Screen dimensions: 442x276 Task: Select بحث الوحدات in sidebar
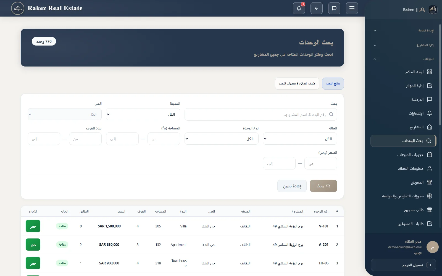pyautogui.click(x=403, y=141)
